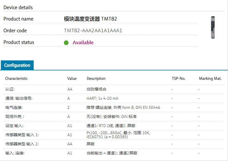Click the 现场外壳 characteristic label
The height and width of the screenshot is (161, 228).
(x=15, y=117)
